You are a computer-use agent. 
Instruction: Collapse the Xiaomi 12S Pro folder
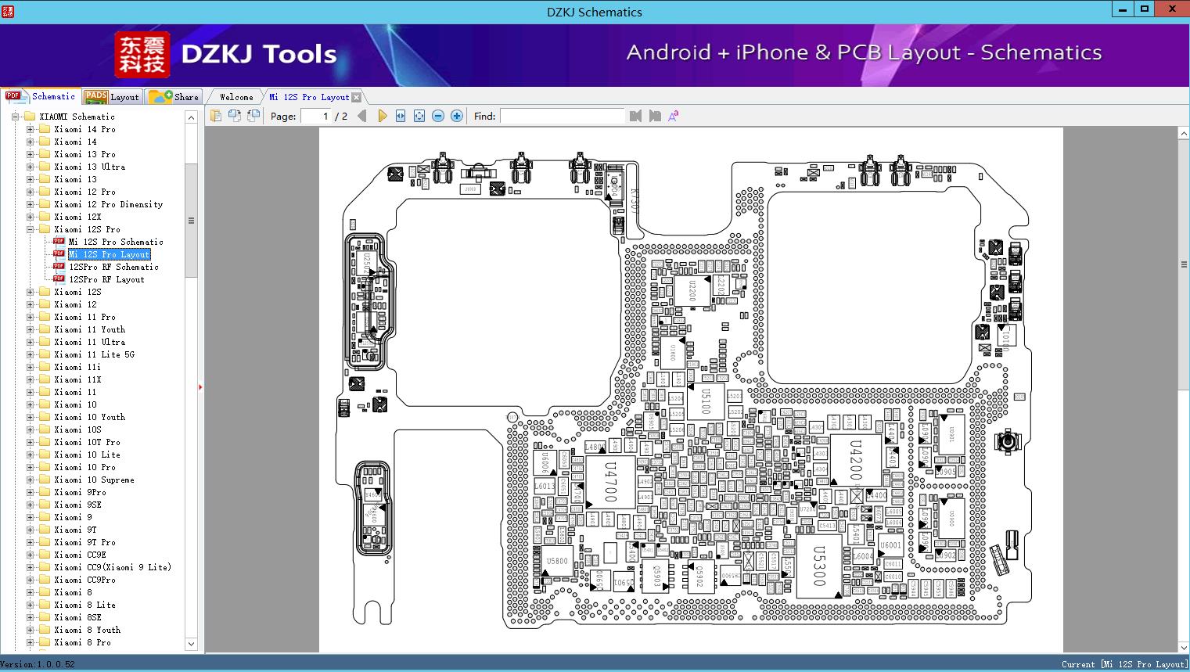pos(30,229)
